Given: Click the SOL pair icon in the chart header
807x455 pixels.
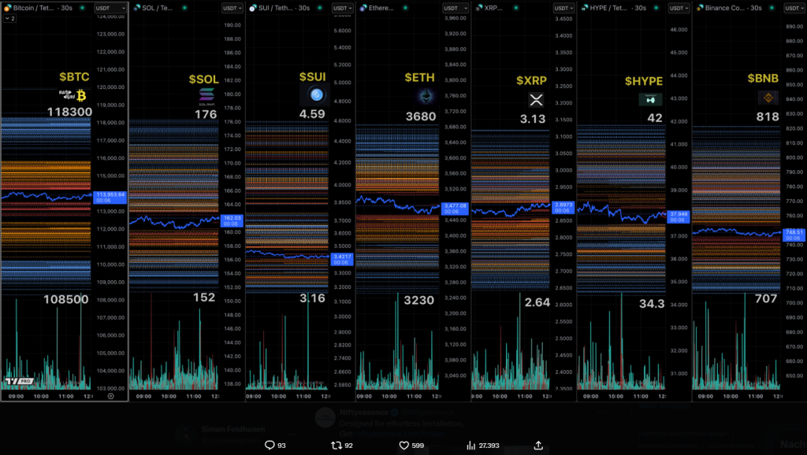Looking at the screenshot, I should pyautogui.click(x=137, y=8).
